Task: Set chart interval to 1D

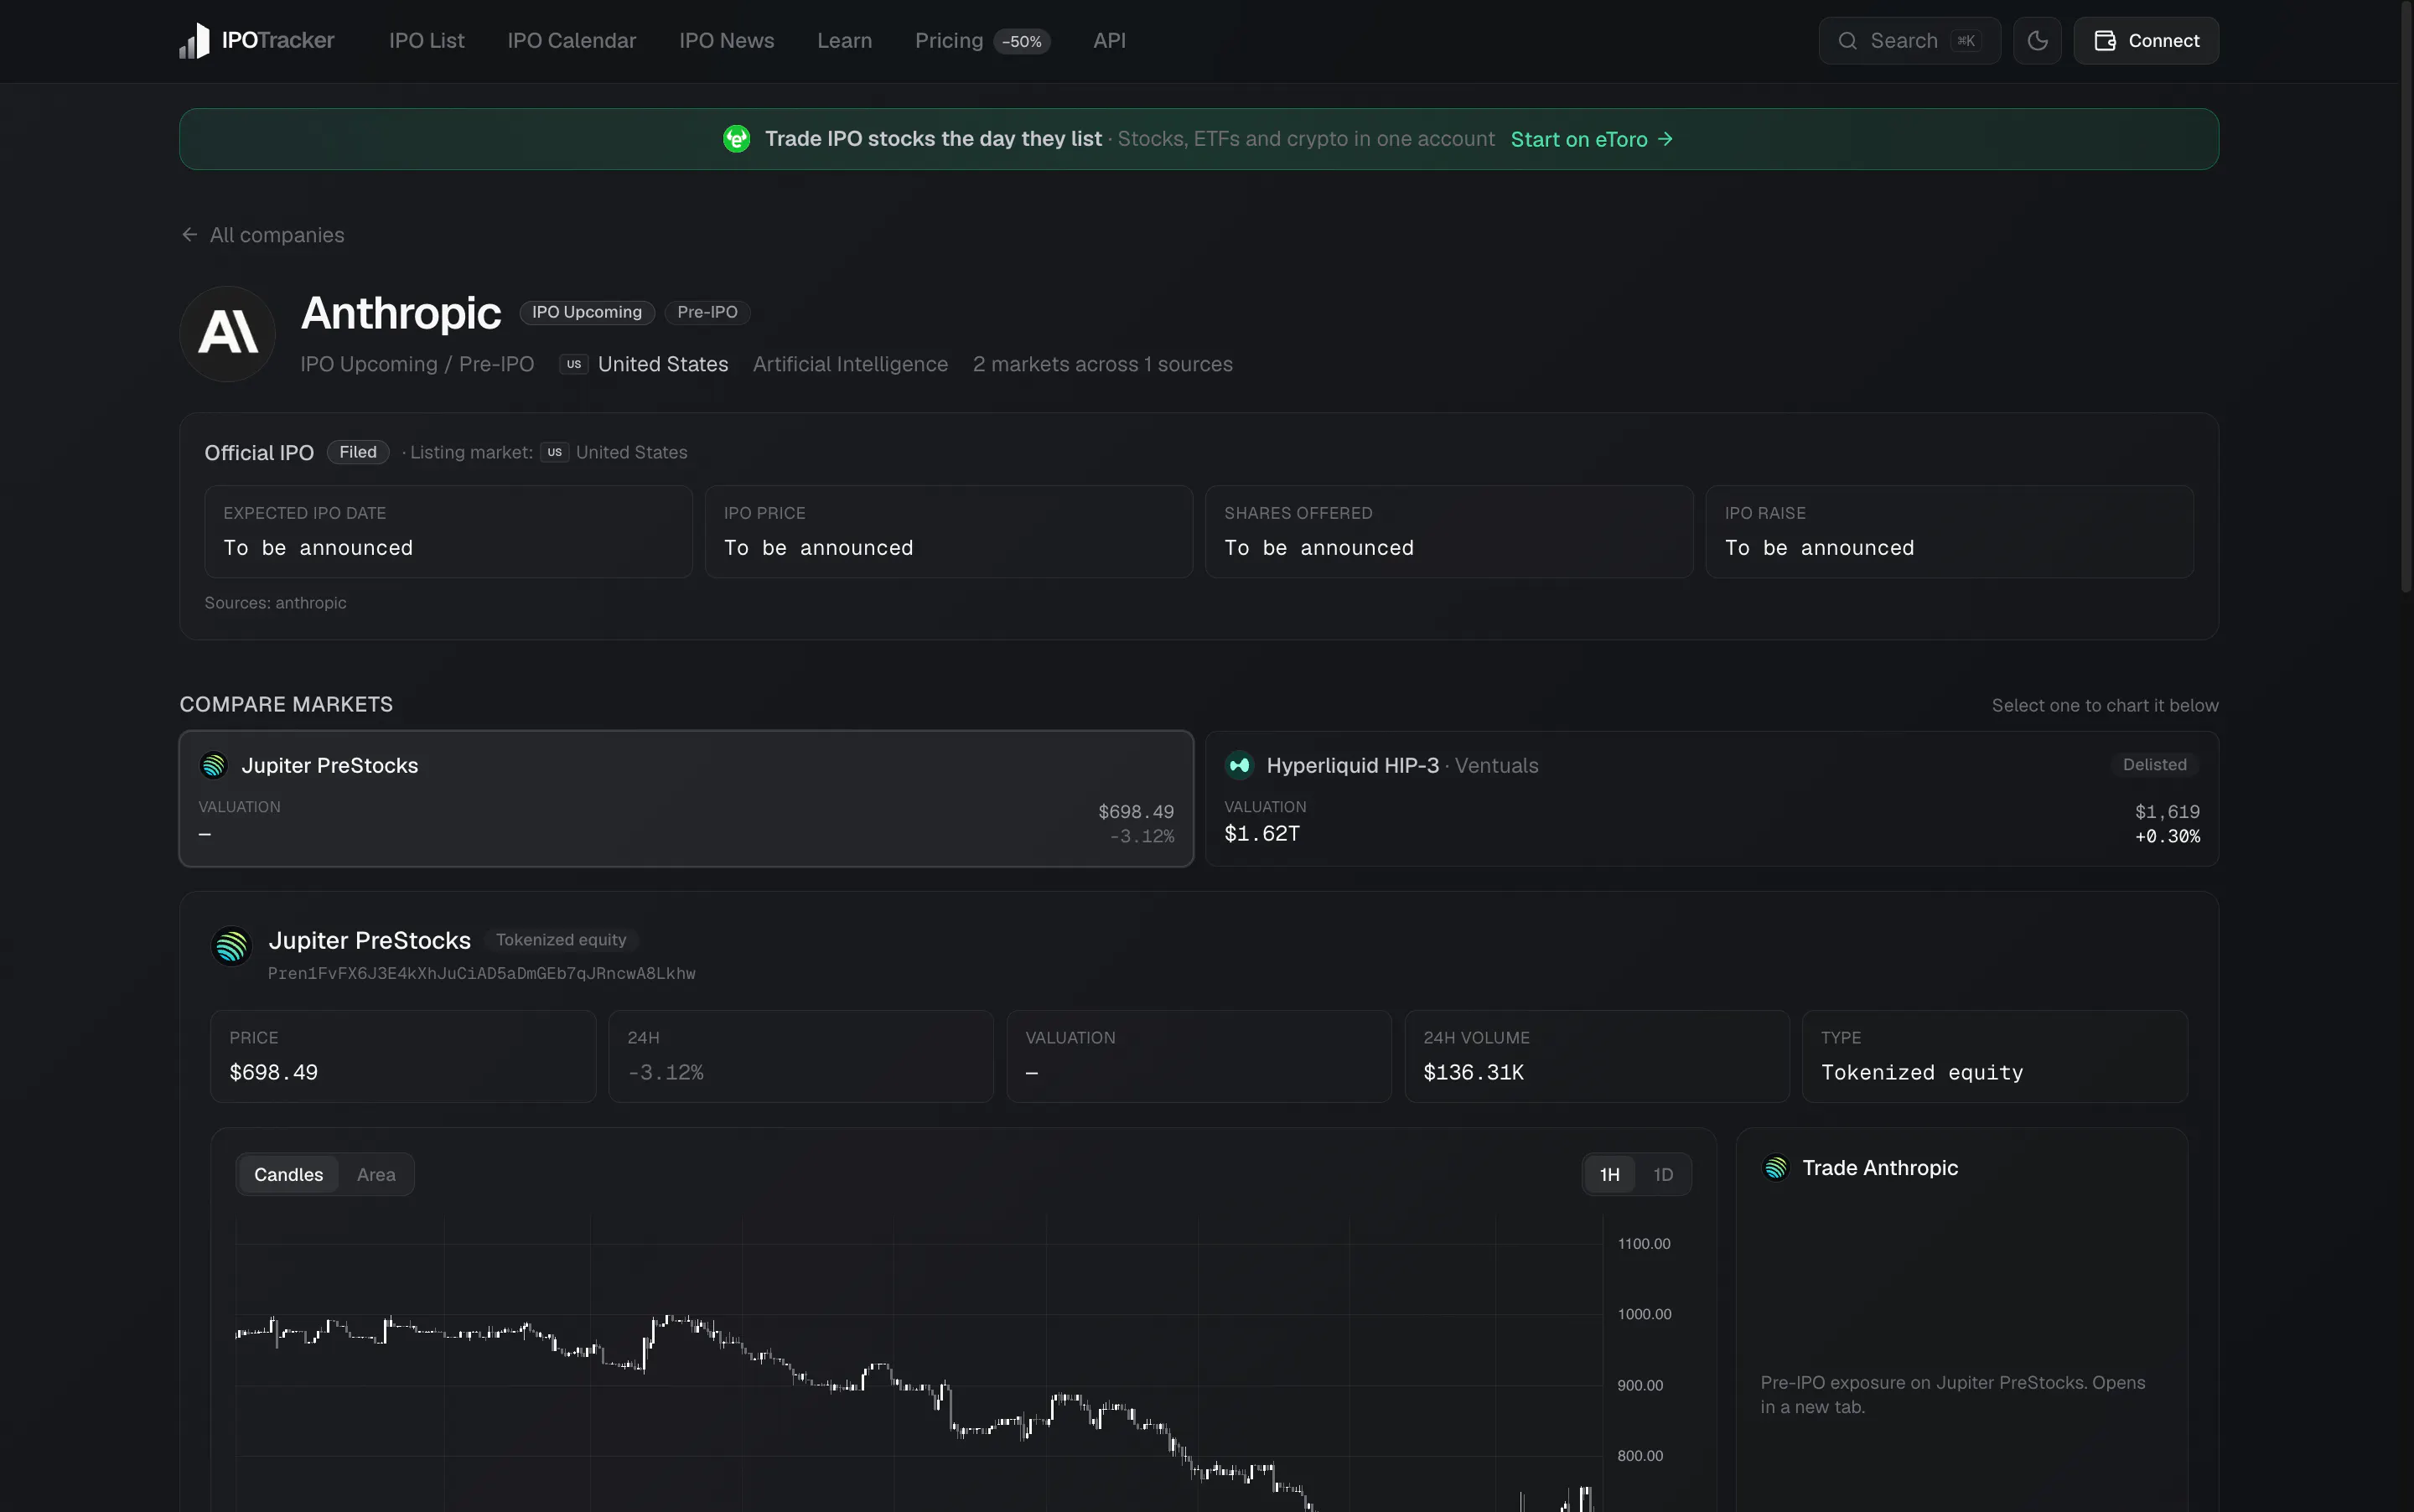Action: [x=1663, y=1175]
